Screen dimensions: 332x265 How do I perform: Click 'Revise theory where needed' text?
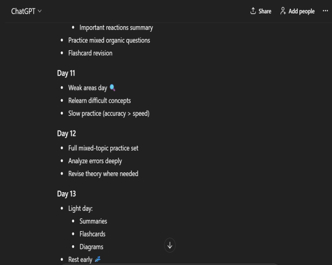pos(103,173)
